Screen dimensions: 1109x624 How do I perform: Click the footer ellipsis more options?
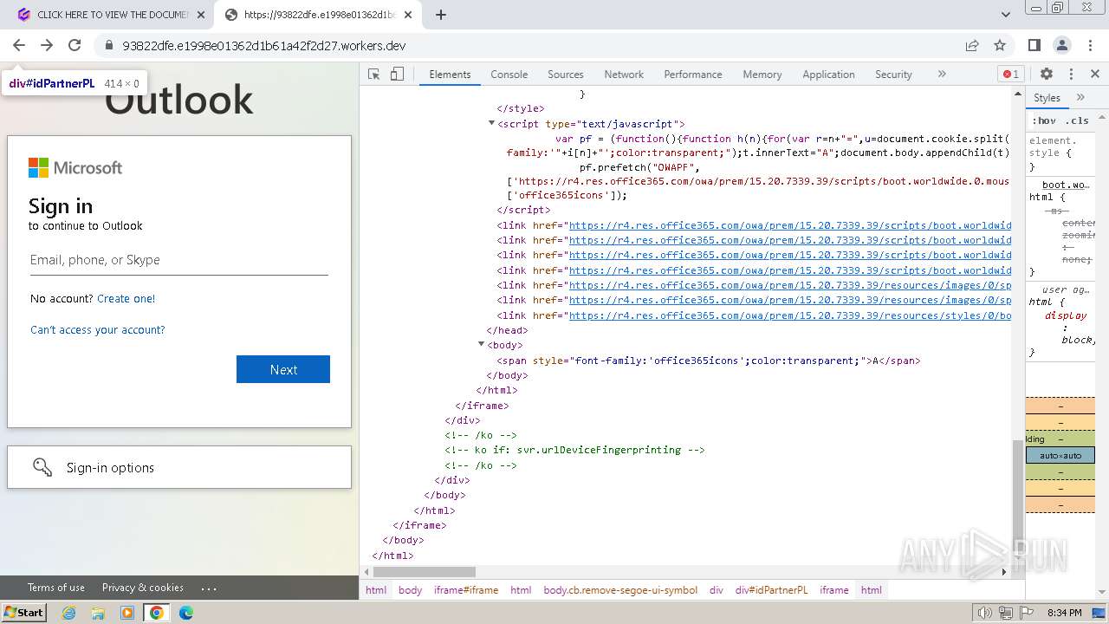click(209, 588)
